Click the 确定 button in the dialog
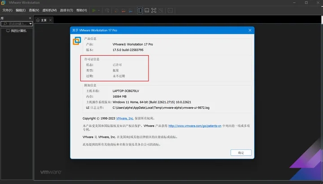The height and width of the screenshot is (184, 323). tap(241, 153)
